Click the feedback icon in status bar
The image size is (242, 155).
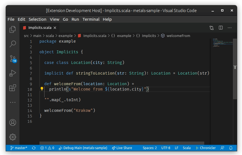222,148
